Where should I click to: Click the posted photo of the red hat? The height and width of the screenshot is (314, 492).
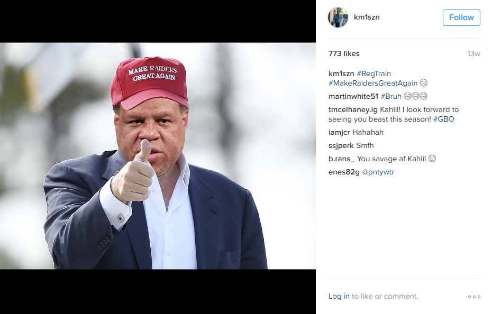click(158, 156)
